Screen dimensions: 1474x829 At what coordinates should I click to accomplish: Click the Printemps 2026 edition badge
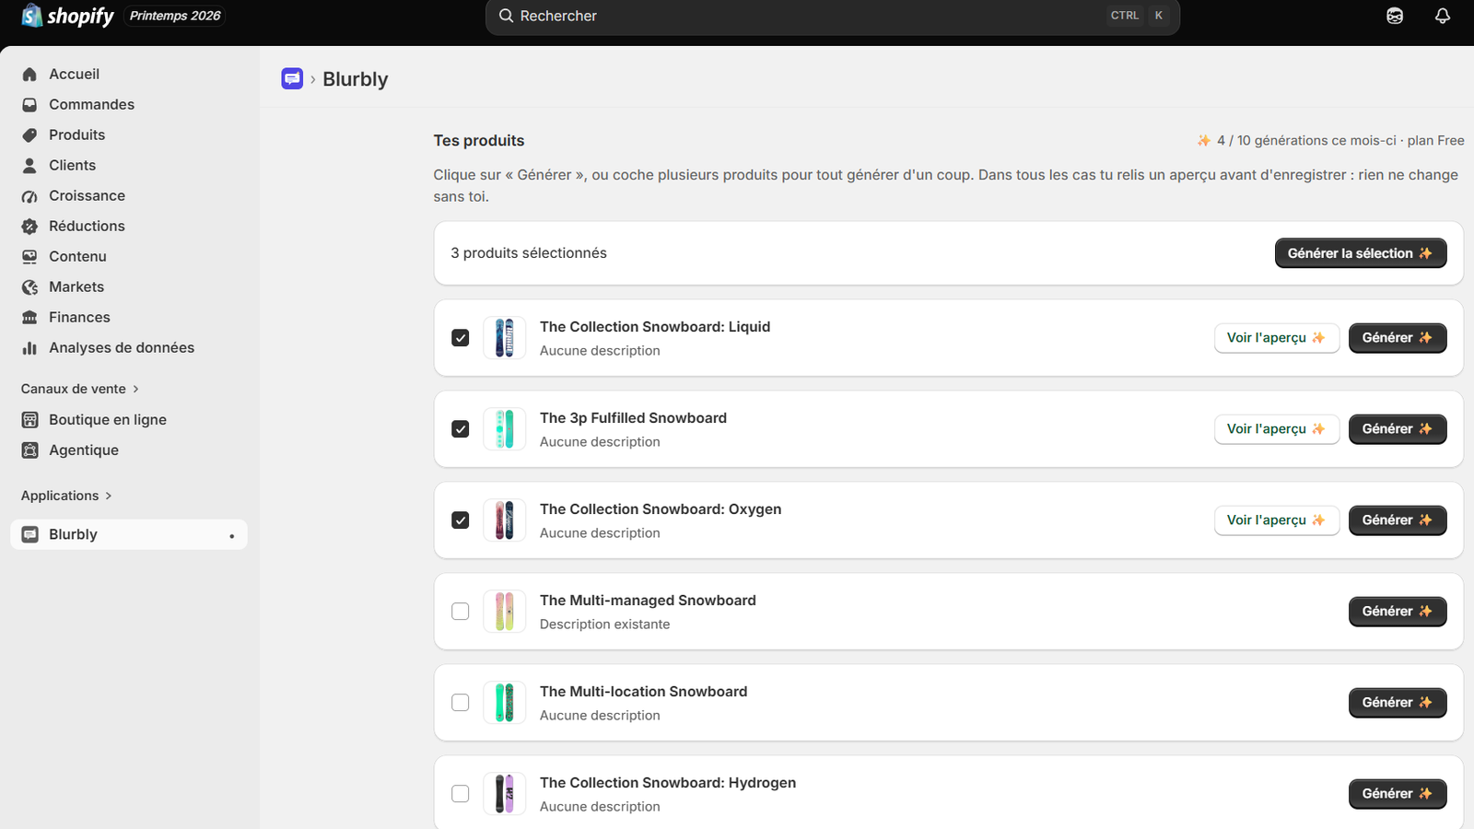(175, 16)
